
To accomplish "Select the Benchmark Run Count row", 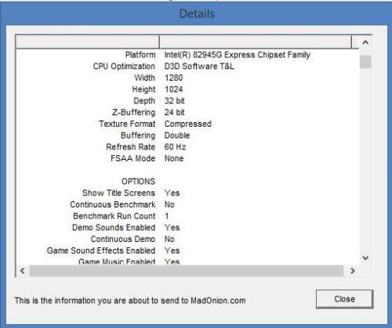I will (187, 216).
